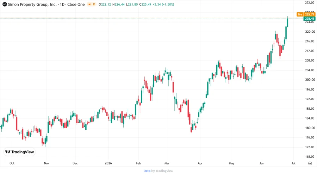Click the 176.00 price axis label
The height and width of the screenshot is (175, 317).
tap(310, 137)
